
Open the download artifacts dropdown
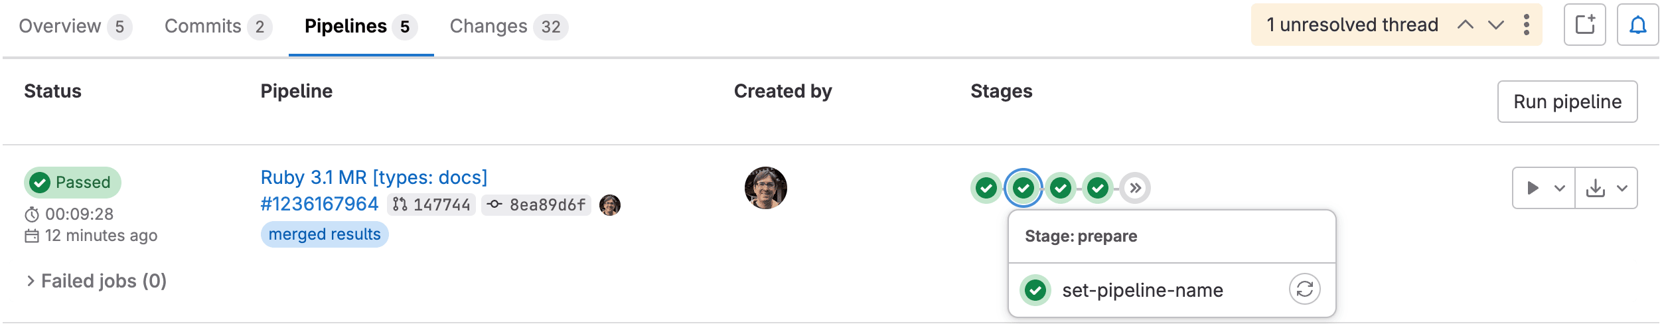tap(1606, 189)
